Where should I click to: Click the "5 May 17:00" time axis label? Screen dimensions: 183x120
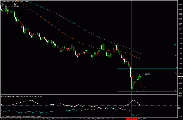click(142, 119)
